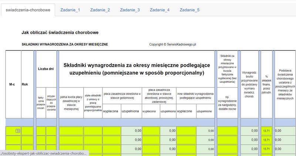Screen dimensions: 296x156
Task: Click the status bar URL osobisty-ekspert-jak-obliczac
Action: coord(44,153)
